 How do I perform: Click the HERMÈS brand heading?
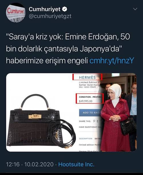click(87, 77)
